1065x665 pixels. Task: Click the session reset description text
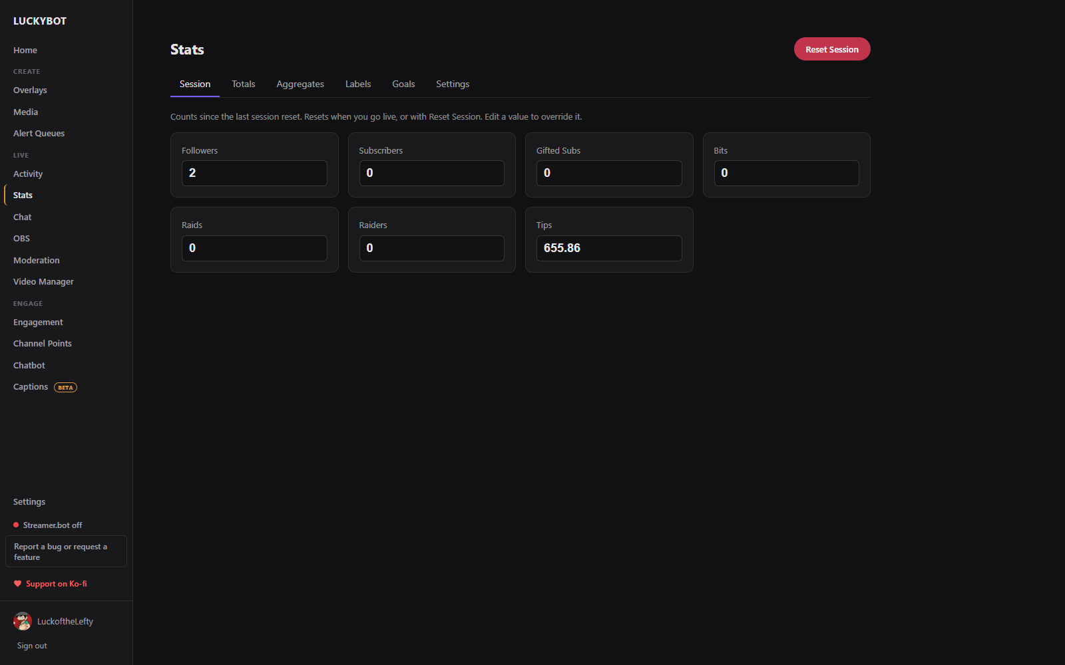point(376,116)
